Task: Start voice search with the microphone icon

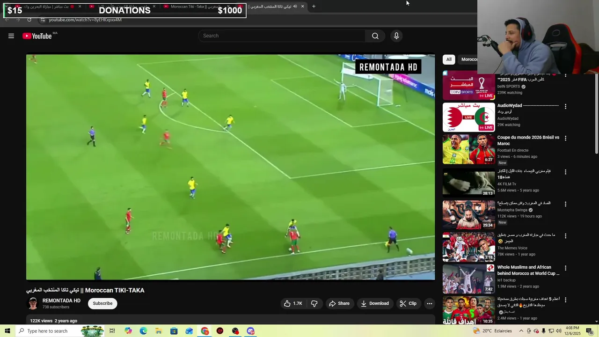Action: click(x=396, y=36)
